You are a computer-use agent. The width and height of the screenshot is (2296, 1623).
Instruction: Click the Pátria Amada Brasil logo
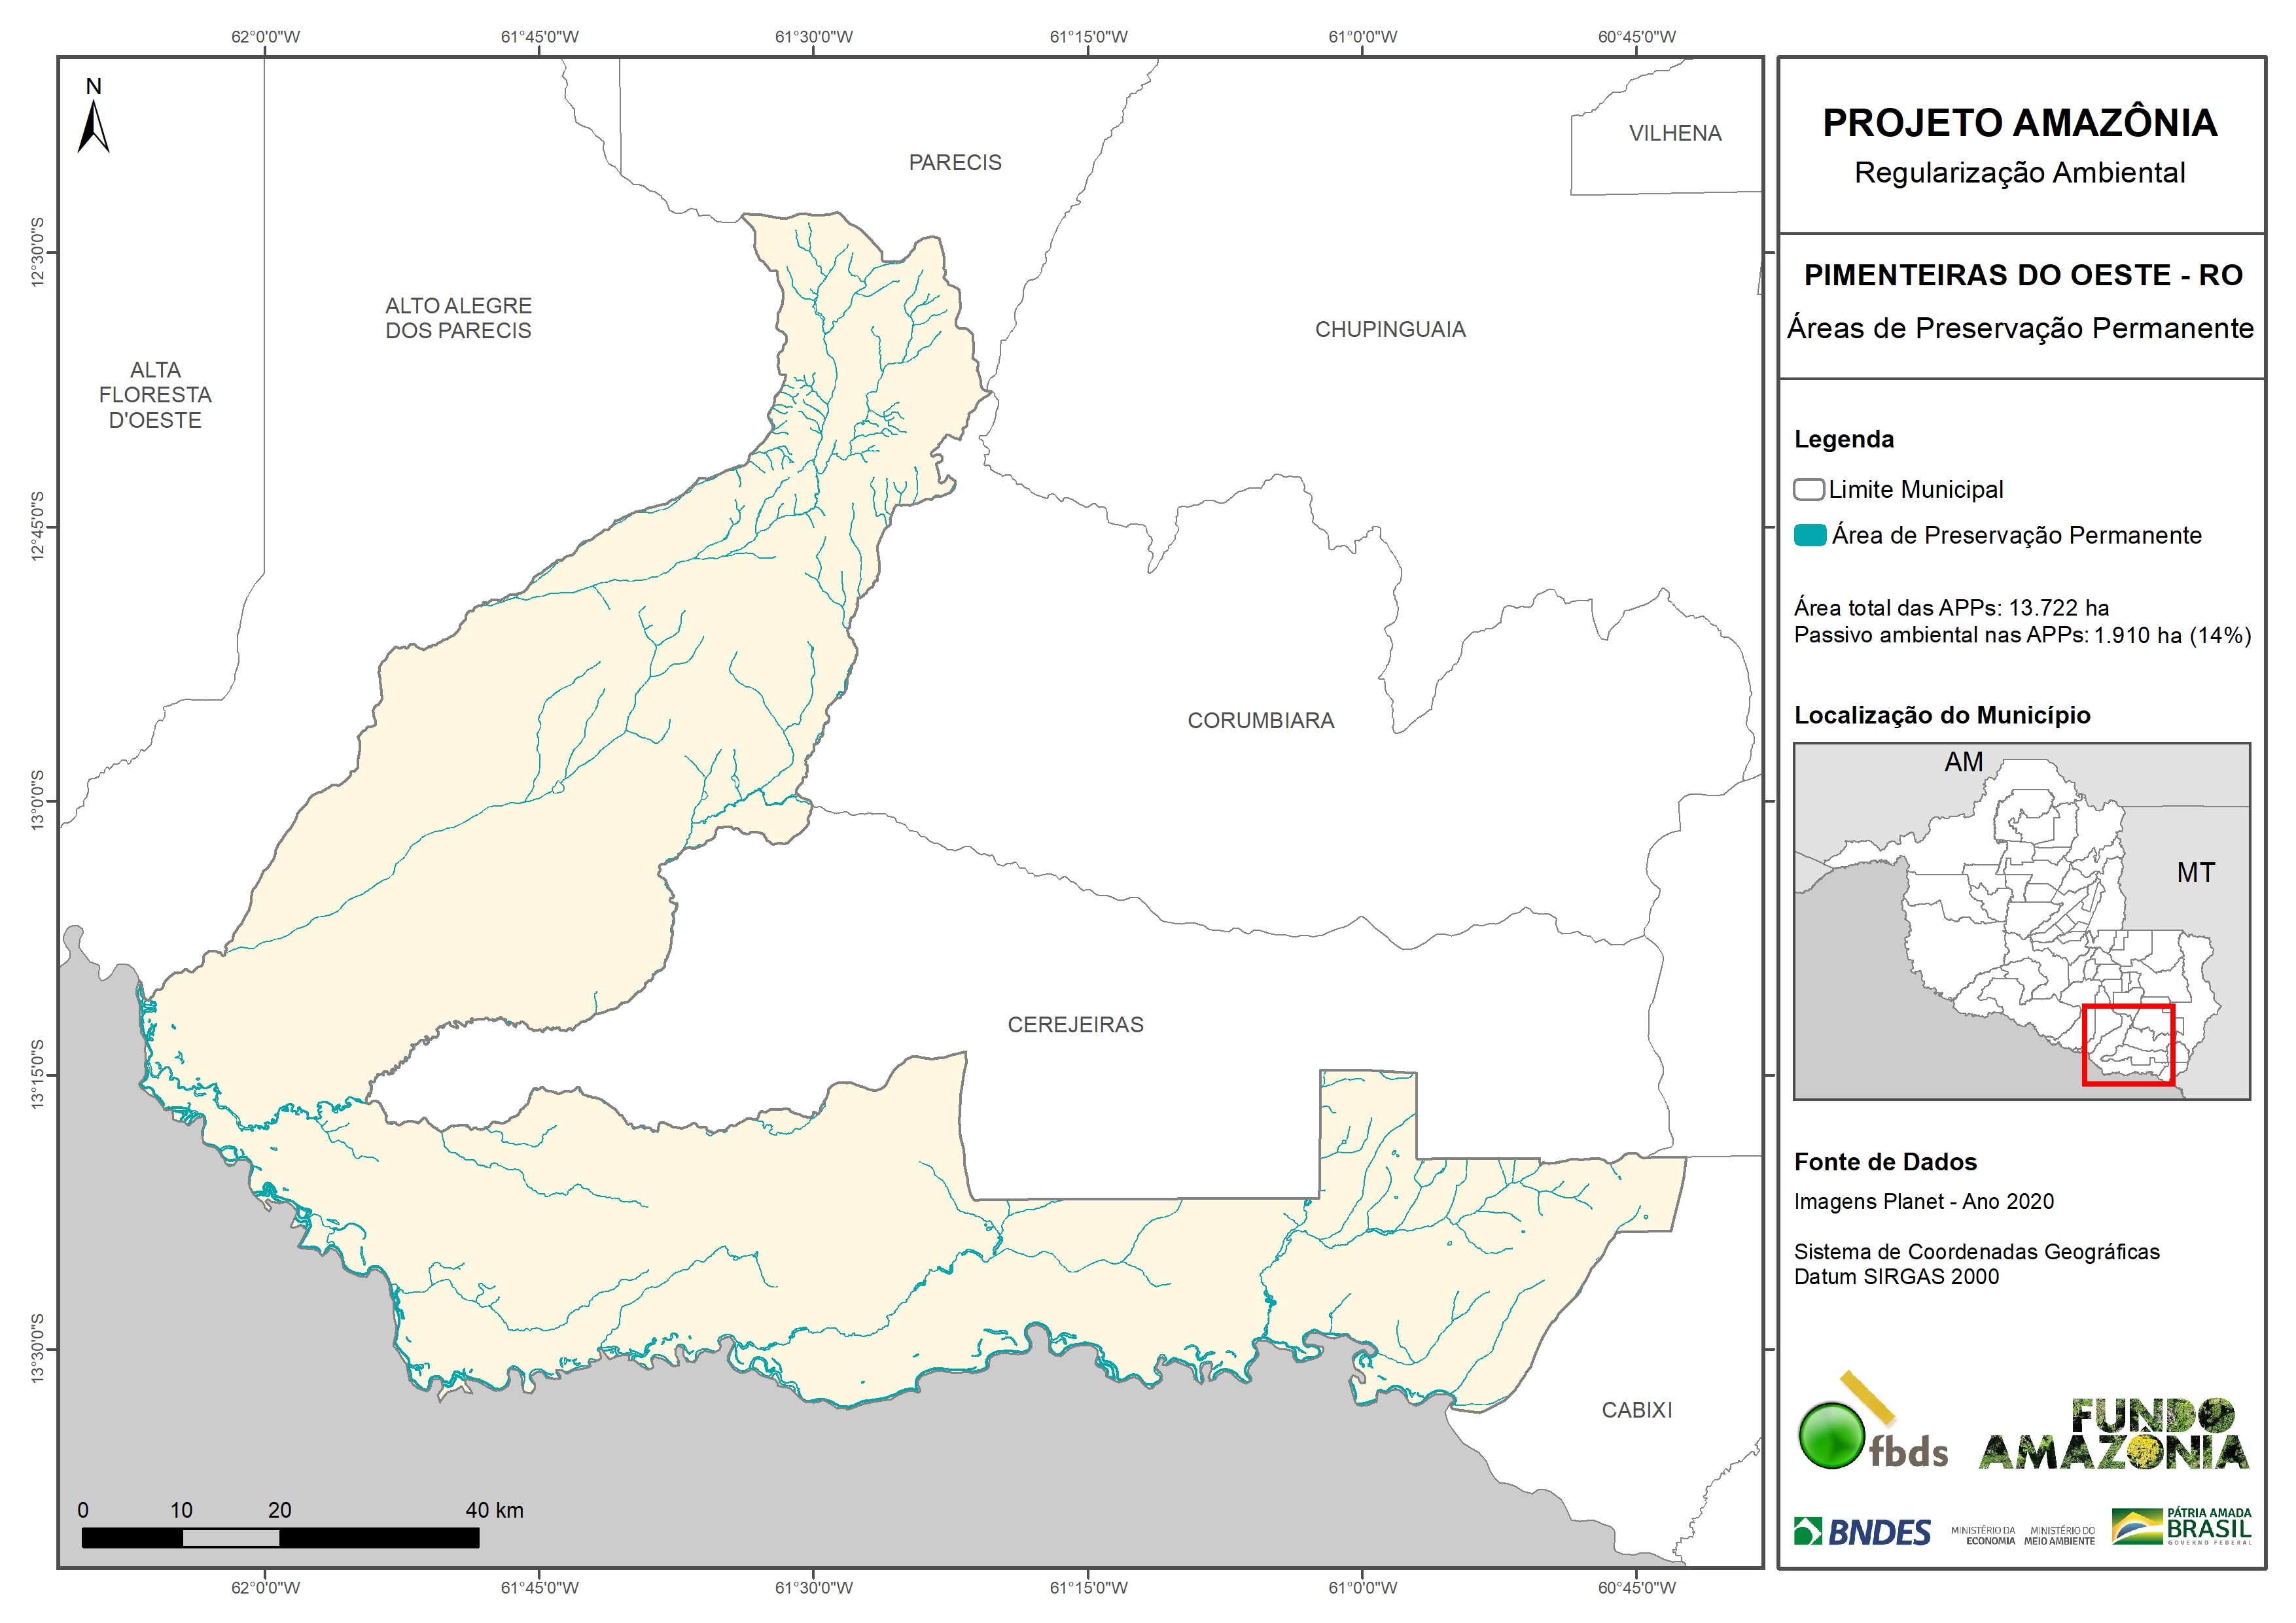tap(2182, 1527)
